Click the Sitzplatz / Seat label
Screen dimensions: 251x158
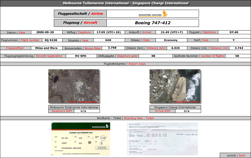[x=78, y=40]
